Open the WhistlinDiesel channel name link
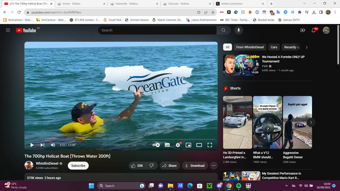This screenshot has height=191, width=340. (47, 163)
